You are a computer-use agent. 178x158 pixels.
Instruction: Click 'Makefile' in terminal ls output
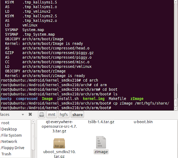(x=117, y=99)
